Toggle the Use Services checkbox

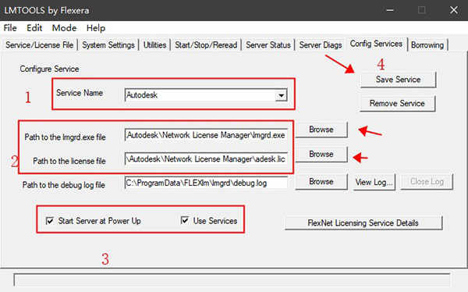[185, 221]
